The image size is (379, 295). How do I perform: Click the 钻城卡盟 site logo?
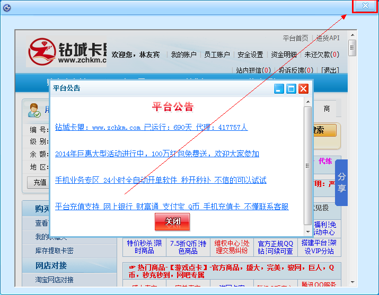[x=66, y=52]
